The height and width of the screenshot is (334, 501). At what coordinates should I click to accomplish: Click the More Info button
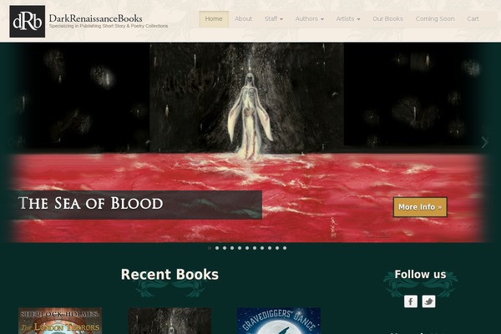[420, 207]
